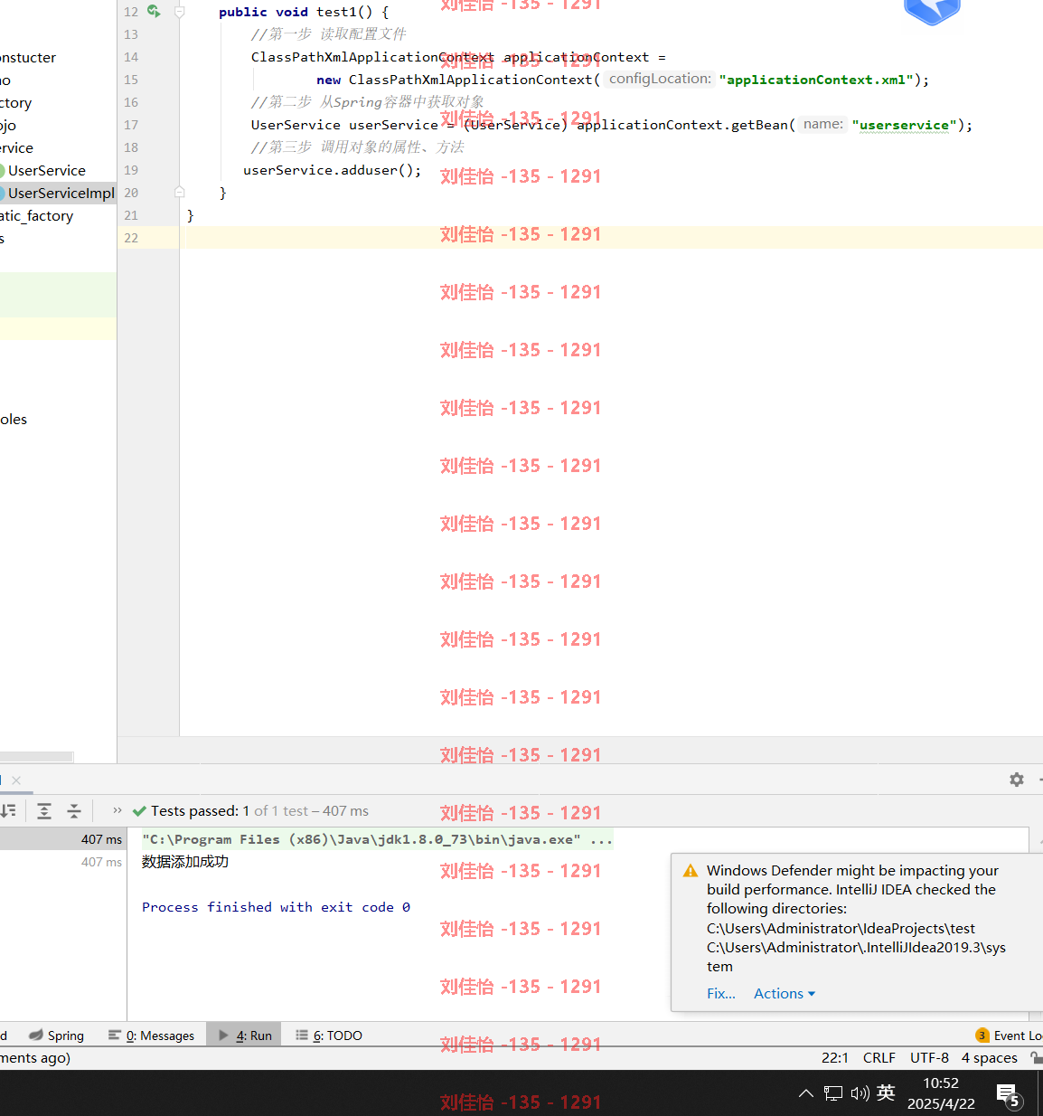Viewport: 1043px width, 1116px height.
Task: Click the "applicationContext.xml" string in code
Action: 816,80
